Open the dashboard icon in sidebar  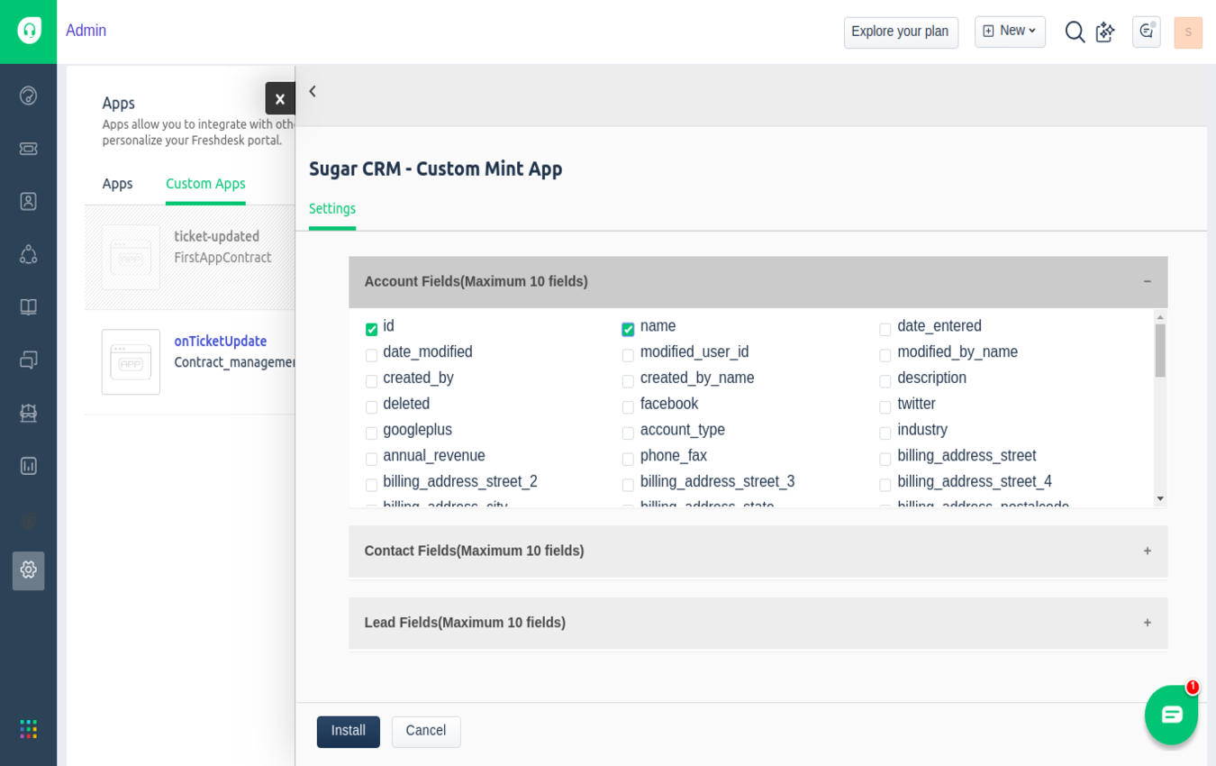28,96
